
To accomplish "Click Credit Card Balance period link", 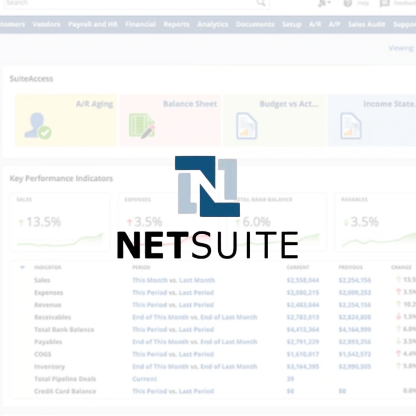I will [x=173, y=391].
